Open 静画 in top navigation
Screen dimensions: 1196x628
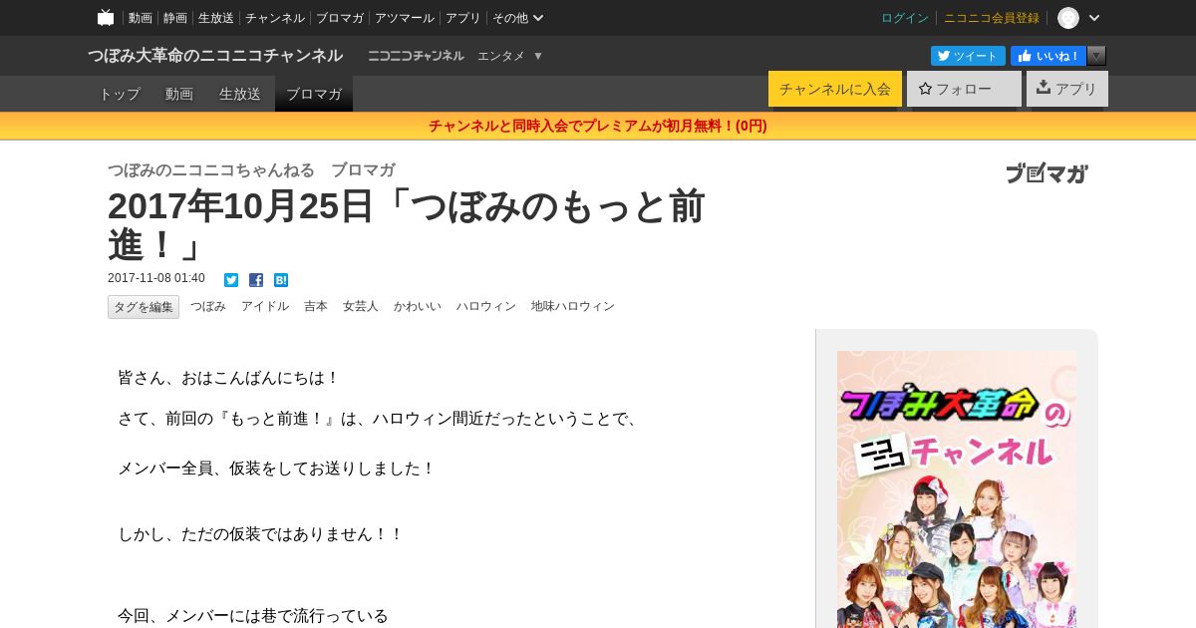[x=174, y=18]
